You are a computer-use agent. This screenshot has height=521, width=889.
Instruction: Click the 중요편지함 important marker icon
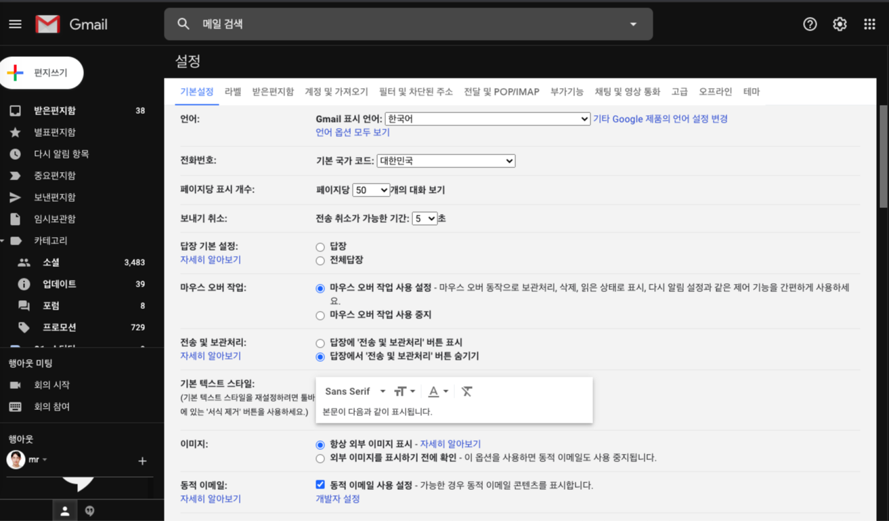coord(15,175)
